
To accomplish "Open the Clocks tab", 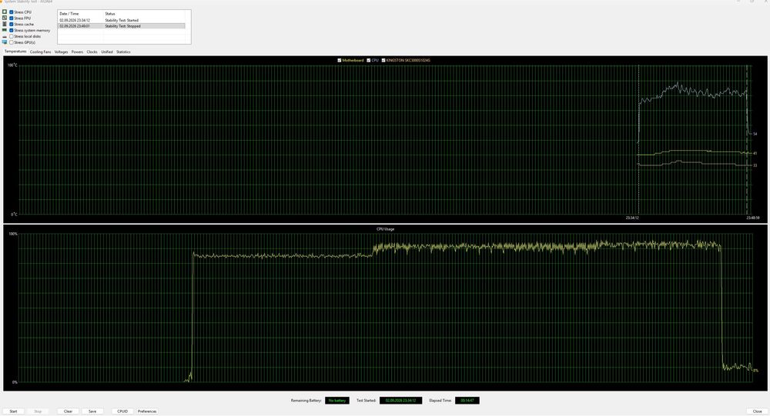I will tap(92, 52).
